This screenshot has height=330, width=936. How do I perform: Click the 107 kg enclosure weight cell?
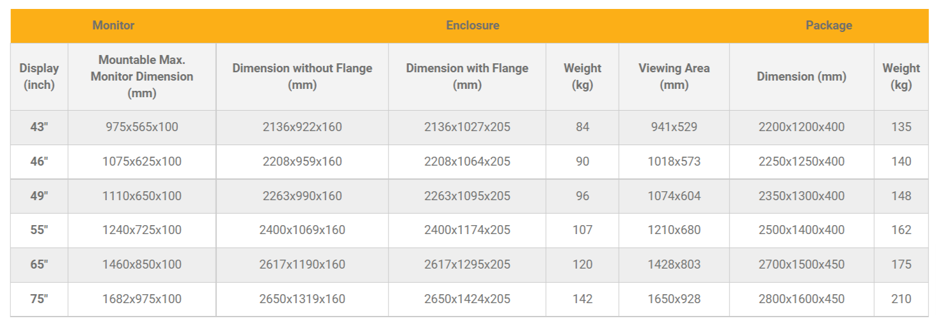pos(582,230)
